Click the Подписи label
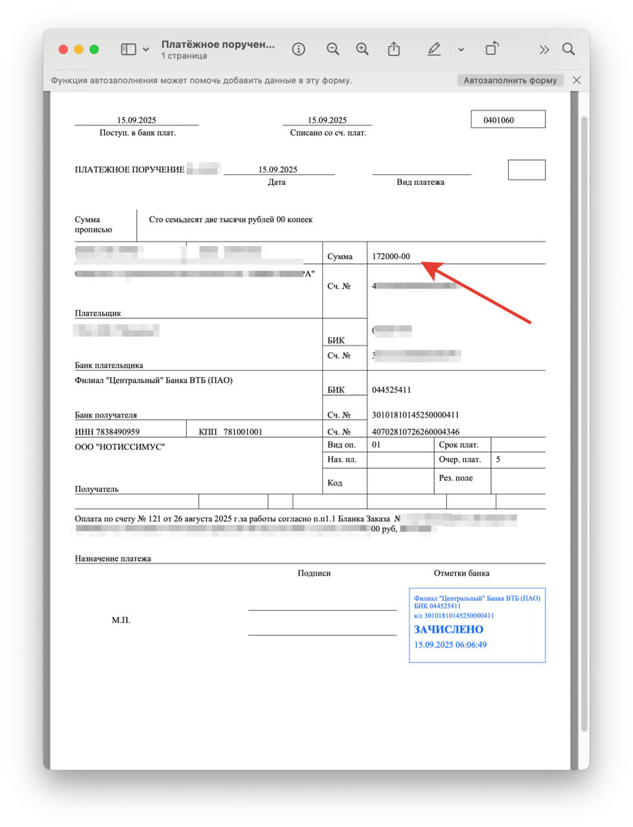The image size is (633, 827). coord(314,573)
